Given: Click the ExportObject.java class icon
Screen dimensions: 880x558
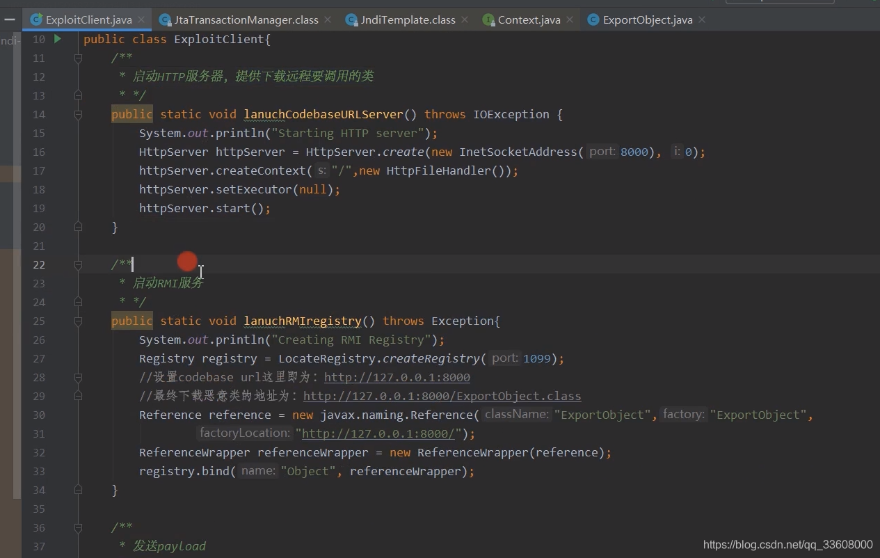Looking at the screenshot, I should pos(593,19).
